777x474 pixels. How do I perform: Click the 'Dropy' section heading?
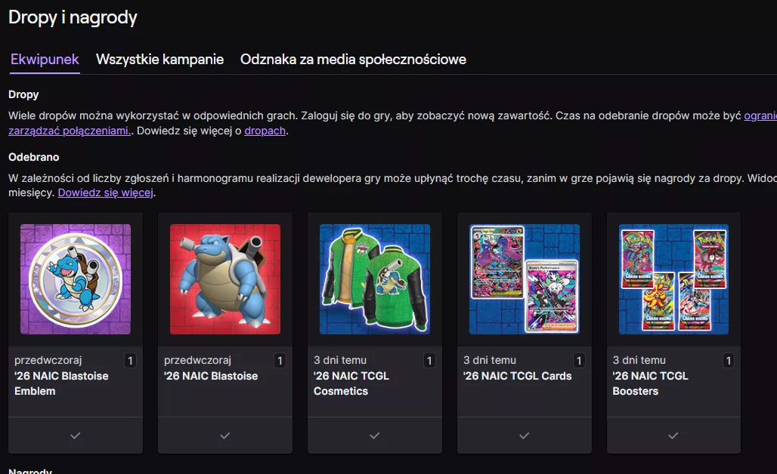coord(23,94)
